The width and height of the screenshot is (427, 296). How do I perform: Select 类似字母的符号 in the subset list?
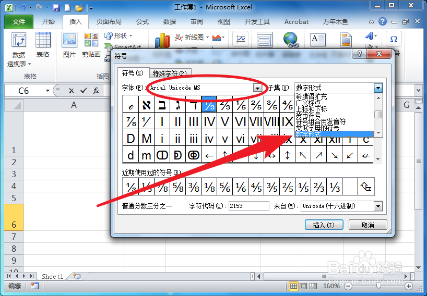(x=318, y=128)
